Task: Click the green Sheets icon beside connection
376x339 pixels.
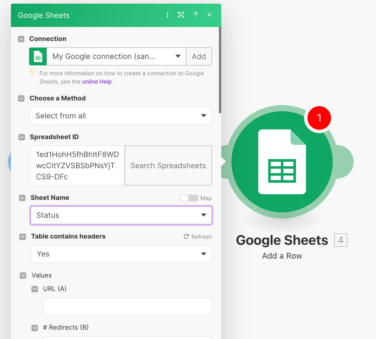Action: 38,56
